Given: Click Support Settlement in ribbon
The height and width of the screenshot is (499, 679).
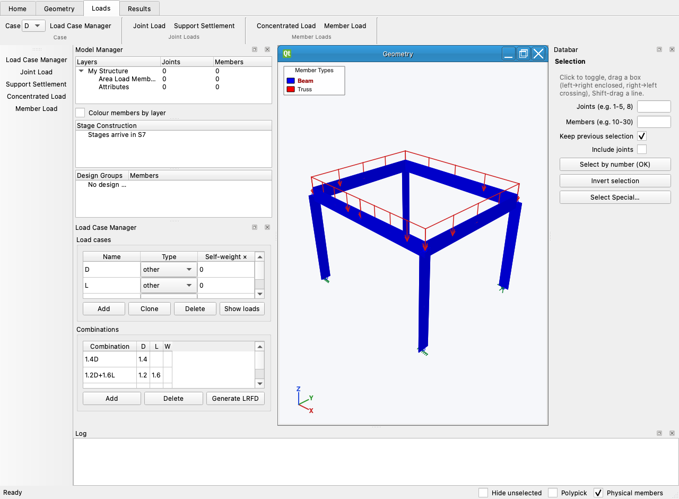Looking at the screenshot, I should click(204, 25).
